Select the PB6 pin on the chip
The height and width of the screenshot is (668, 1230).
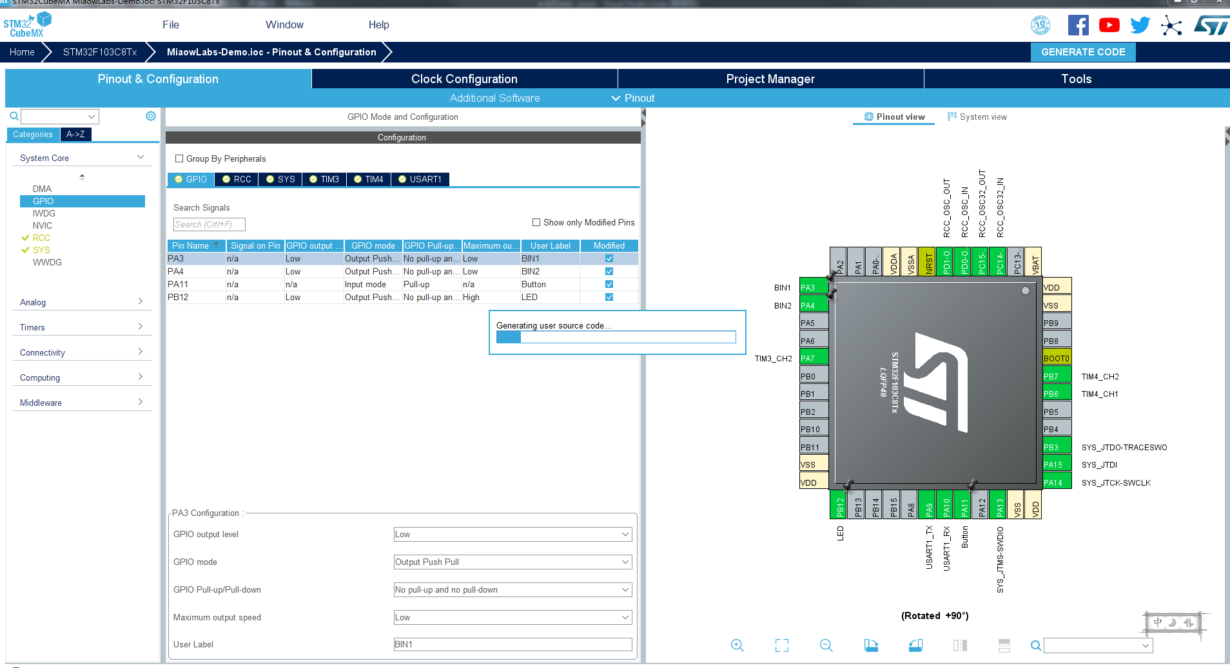click(1057, 394)
